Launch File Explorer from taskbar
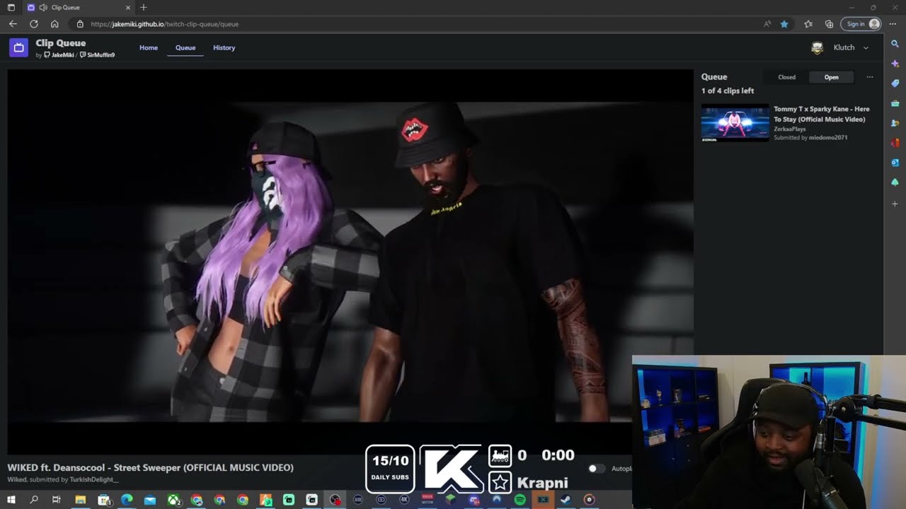 pyautogui.click(x=80, y=500)
